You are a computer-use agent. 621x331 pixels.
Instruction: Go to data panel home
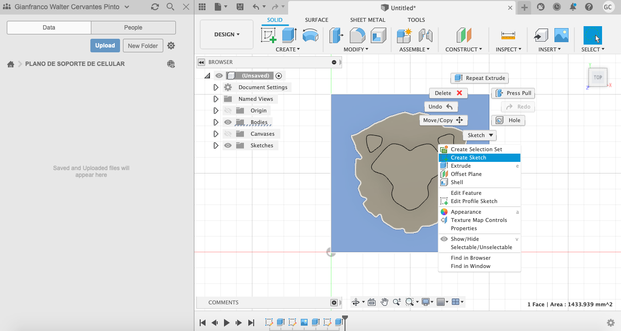pyautogui.click(x=10, y=64)
